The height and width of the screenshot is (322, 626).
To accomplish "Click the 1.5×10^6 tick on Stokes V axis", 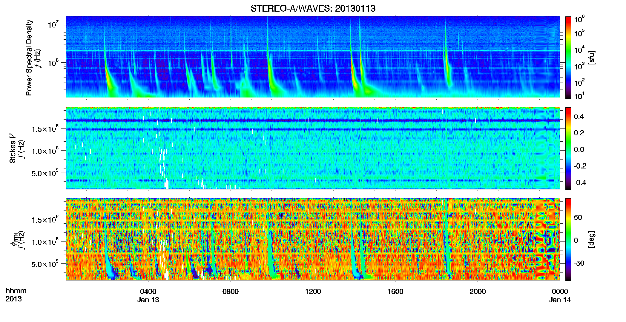I will point(45,129).
